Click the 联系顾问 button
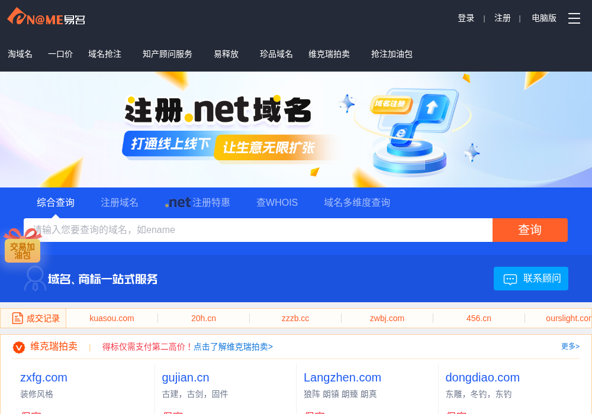Viewport: 592px width, 414px height. (x=530, y=279)
